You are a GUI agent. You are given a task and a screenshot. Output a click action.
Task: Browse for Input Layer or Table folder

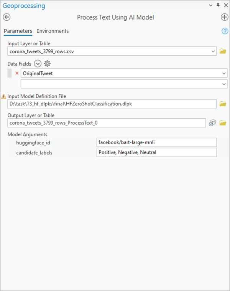[223, 51]
